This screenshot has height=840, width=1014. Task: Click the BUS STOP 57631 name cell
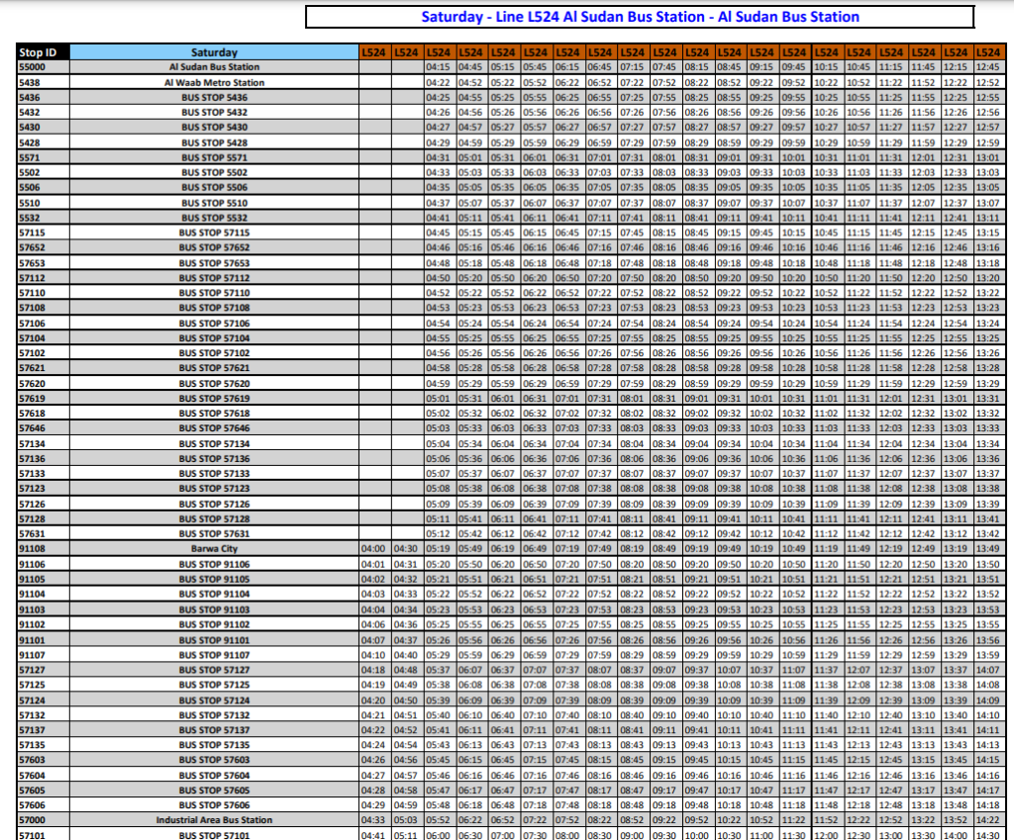point(214,533)
